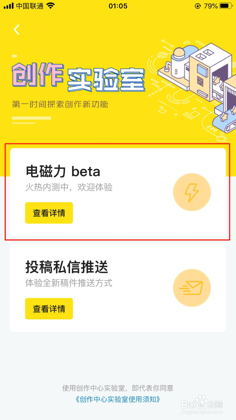Open 查看详情 under 电磁力 beta
The height and width of the screenshot is (420, 236).
(49, 213)
